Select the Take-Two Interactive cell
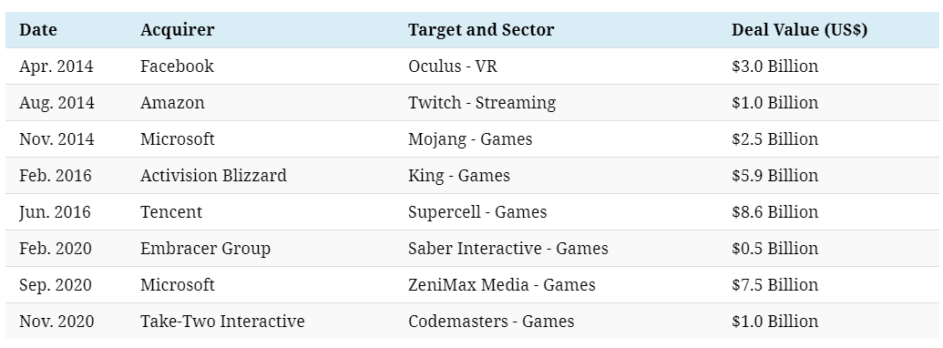This screenshot has height=348, width=943. tap(222, 322)
